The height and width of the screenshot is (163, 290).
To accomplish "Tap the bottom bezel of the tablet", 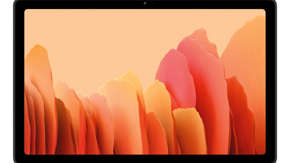I will (145, 159).
